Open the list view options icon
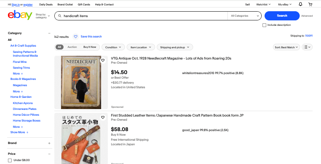This screenshot has height=164, width=321. pos(307,47)
